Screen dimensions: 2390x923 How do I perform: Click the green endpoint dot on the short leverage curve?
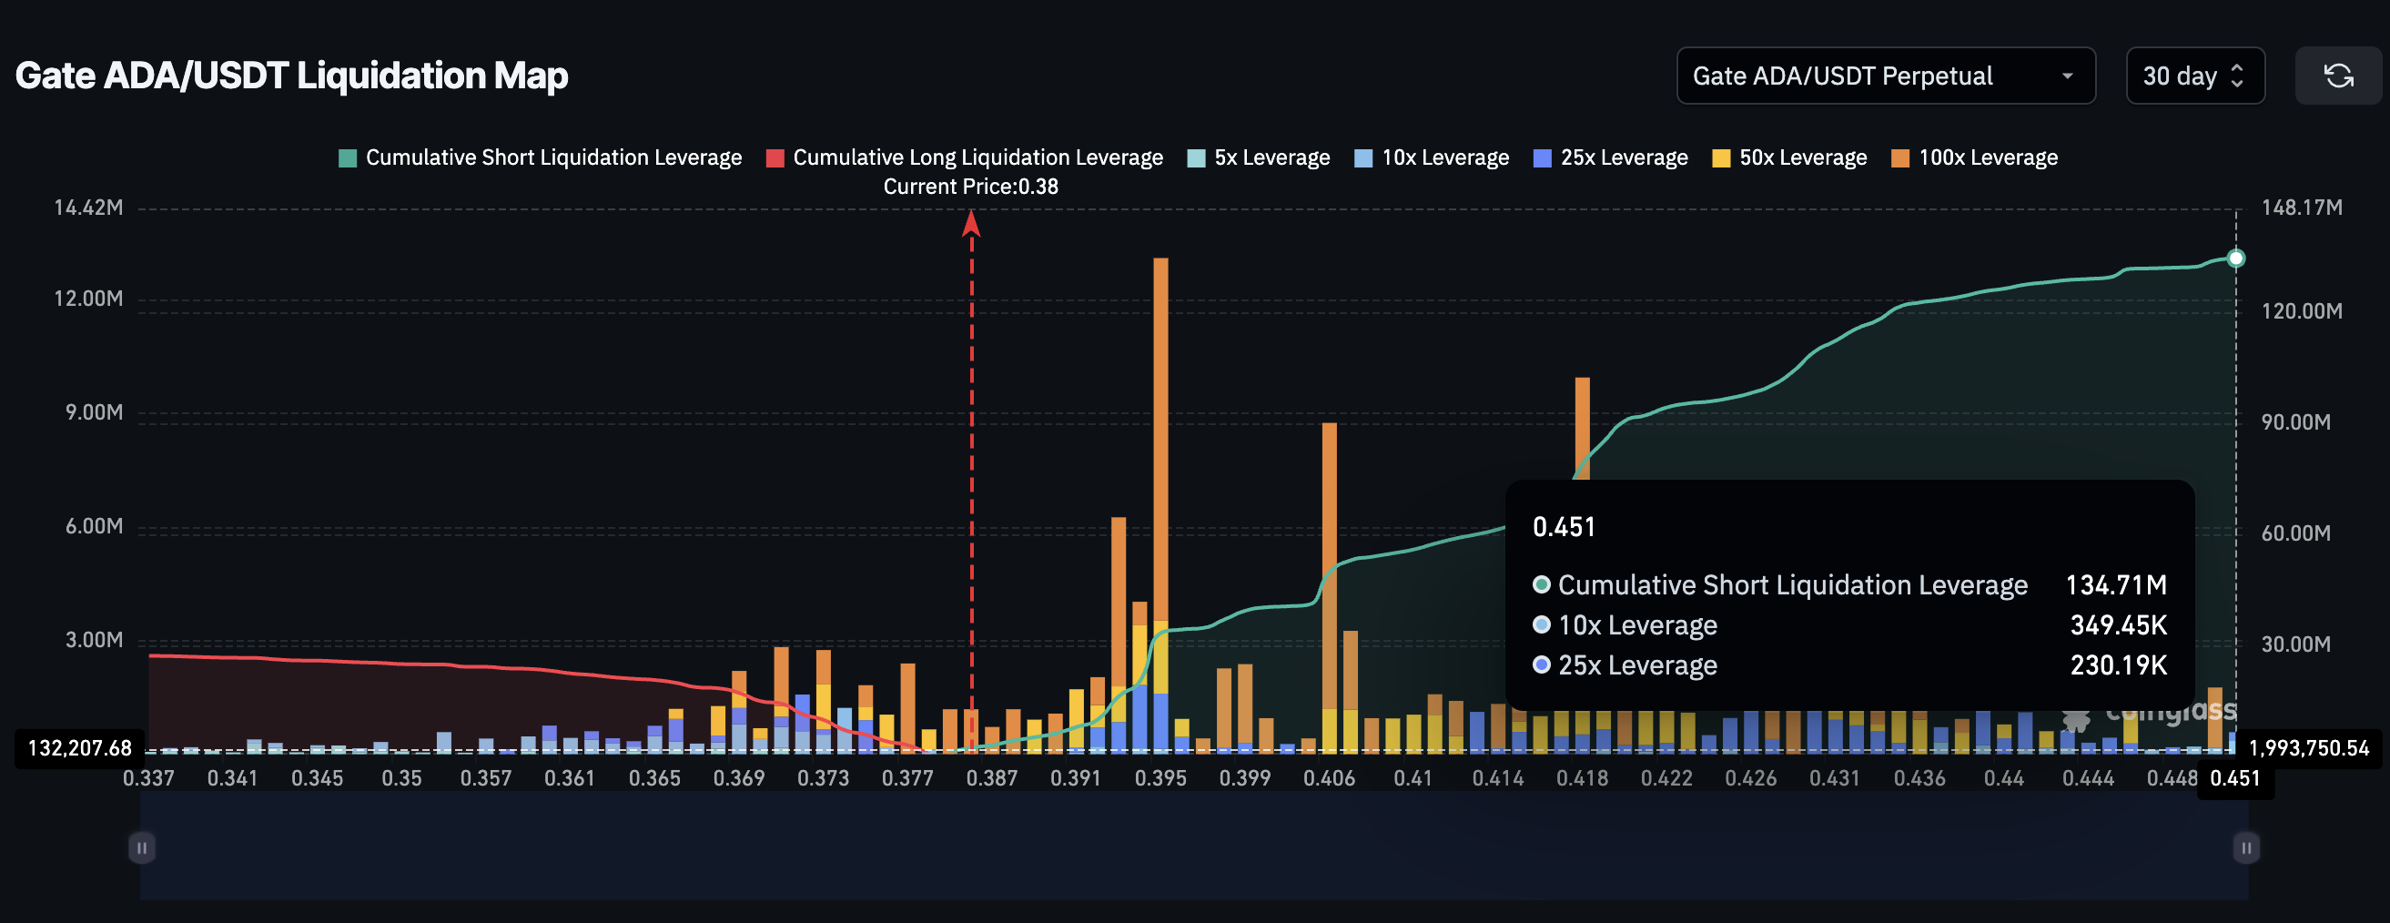(x=2237, y=259)
